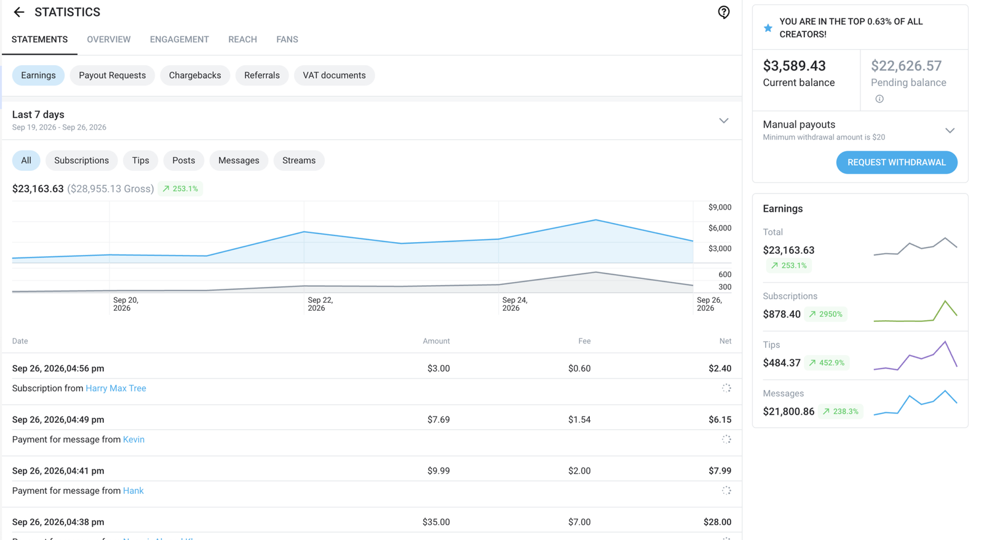
Task: Expand the Last 7 days date range chevron
Action: tap(724, 120)
